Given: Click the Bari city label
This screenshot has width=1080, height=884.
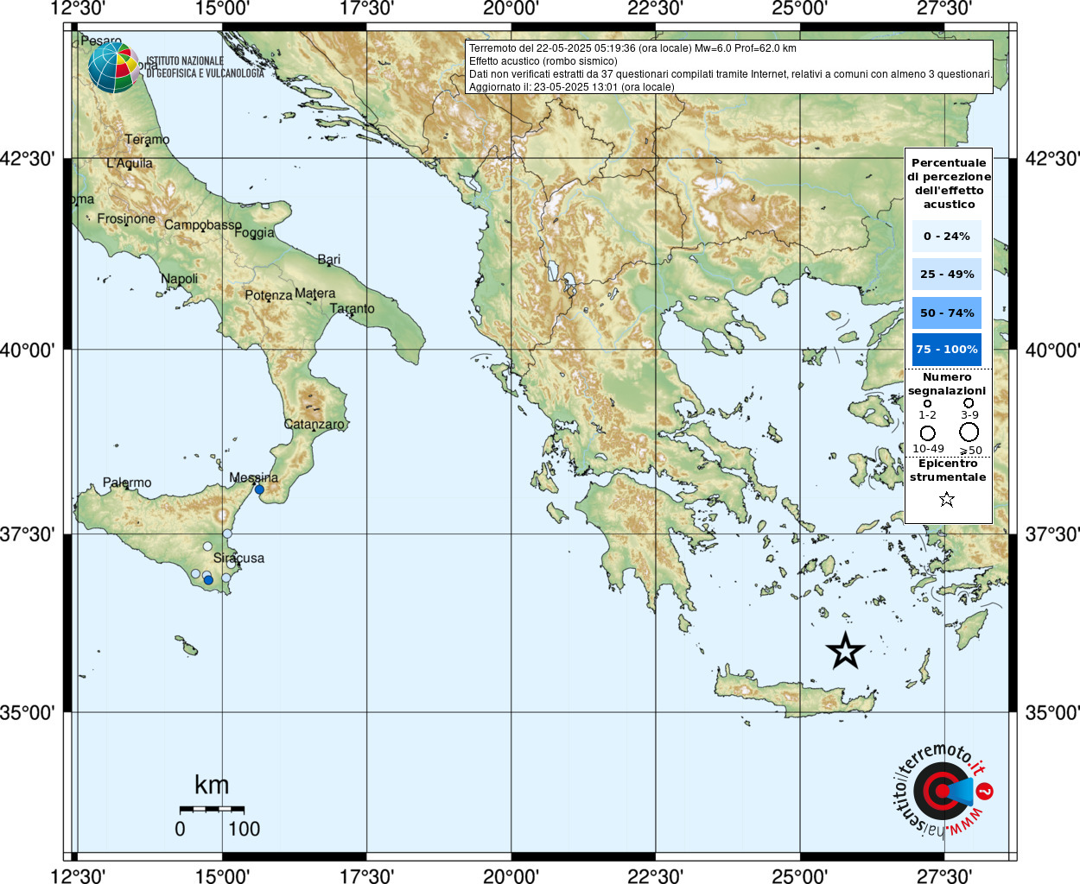Looking at the screenshot, I should [329, 259].
